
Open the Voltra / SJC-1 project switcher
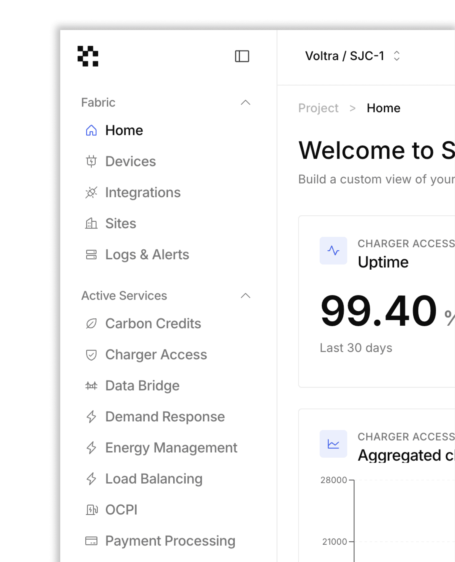pos(353,56)
